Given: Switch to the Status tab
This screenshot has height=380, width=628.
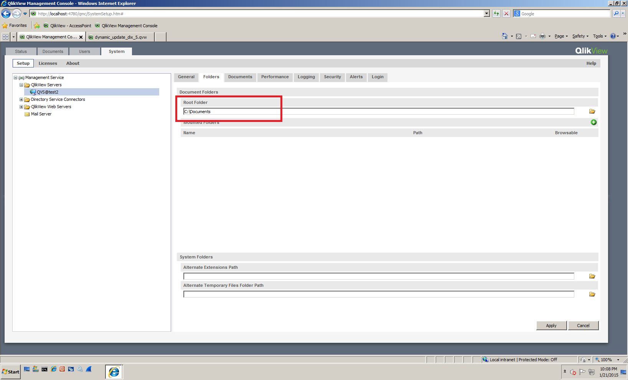Looking at the screenshot, I should tap(21, 52).
